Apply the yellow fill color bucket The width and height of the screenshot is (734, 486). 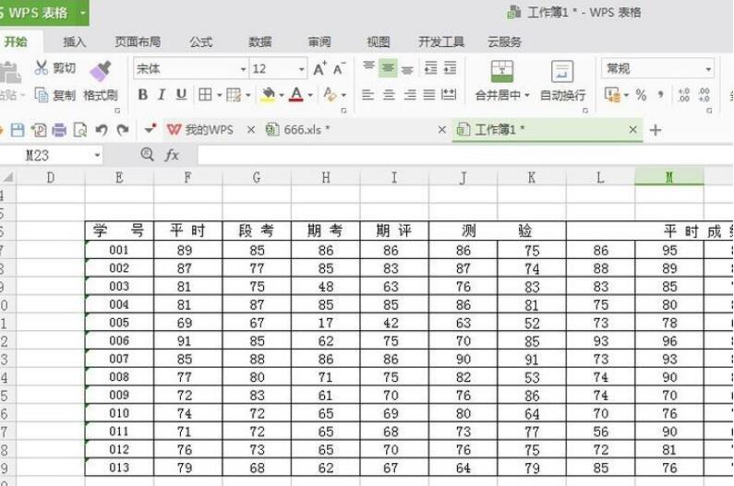(x=268, y=95)
